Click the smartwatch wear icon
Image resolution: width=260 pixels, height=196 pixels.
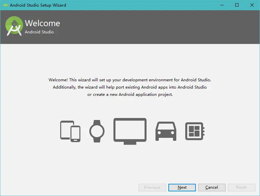tap(97, 131)
